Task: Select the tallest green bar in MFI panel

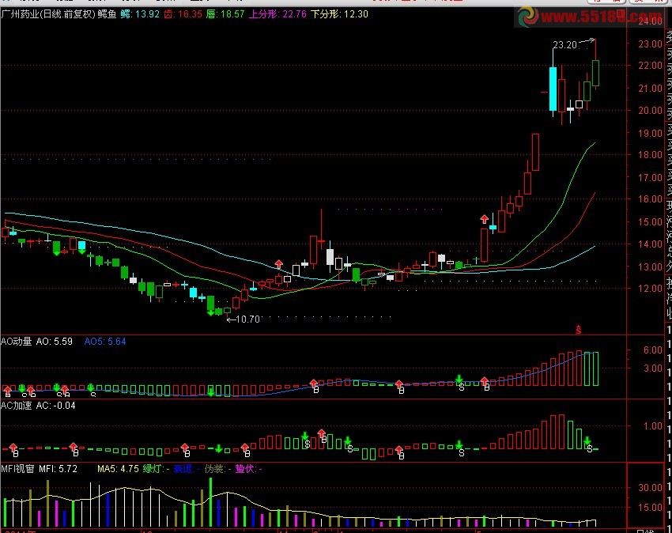Action: click(x=210, y=502)
